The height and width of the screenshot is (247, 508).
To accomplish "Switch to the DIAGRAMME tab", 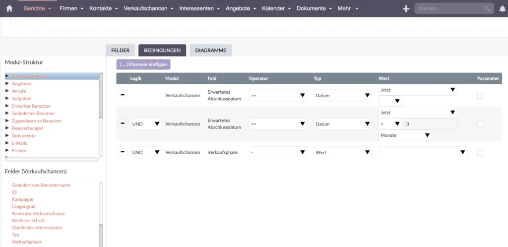I will [210, 51].
